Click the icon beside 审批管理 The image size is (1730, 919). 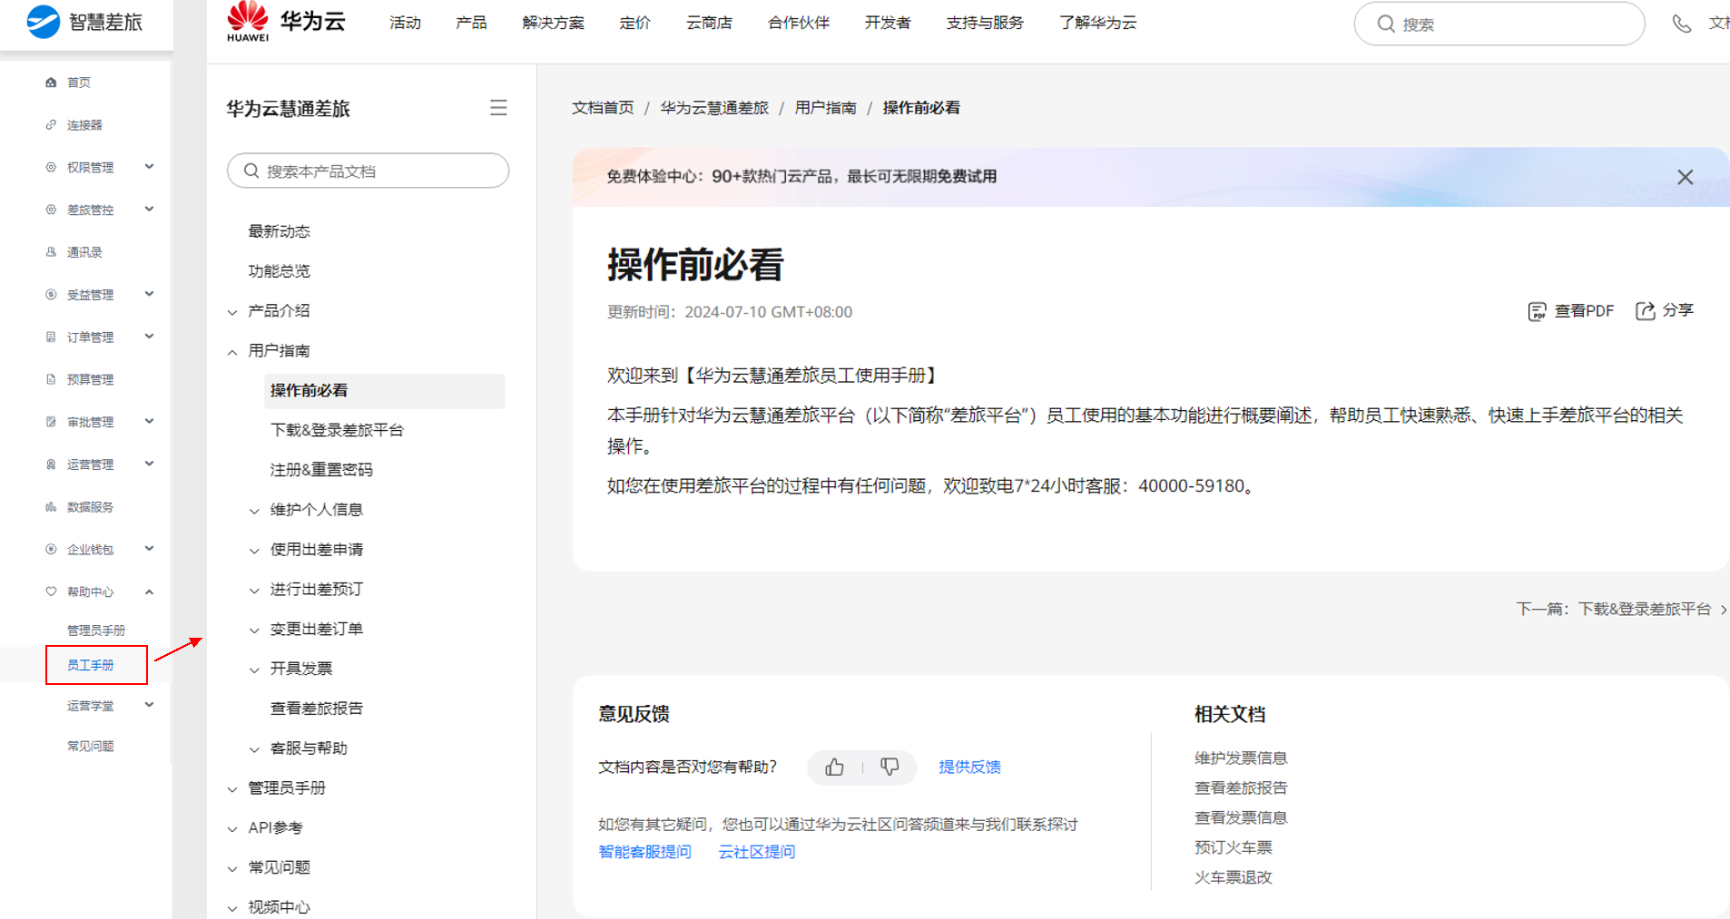pyautogui.click(x=51, y=422)
